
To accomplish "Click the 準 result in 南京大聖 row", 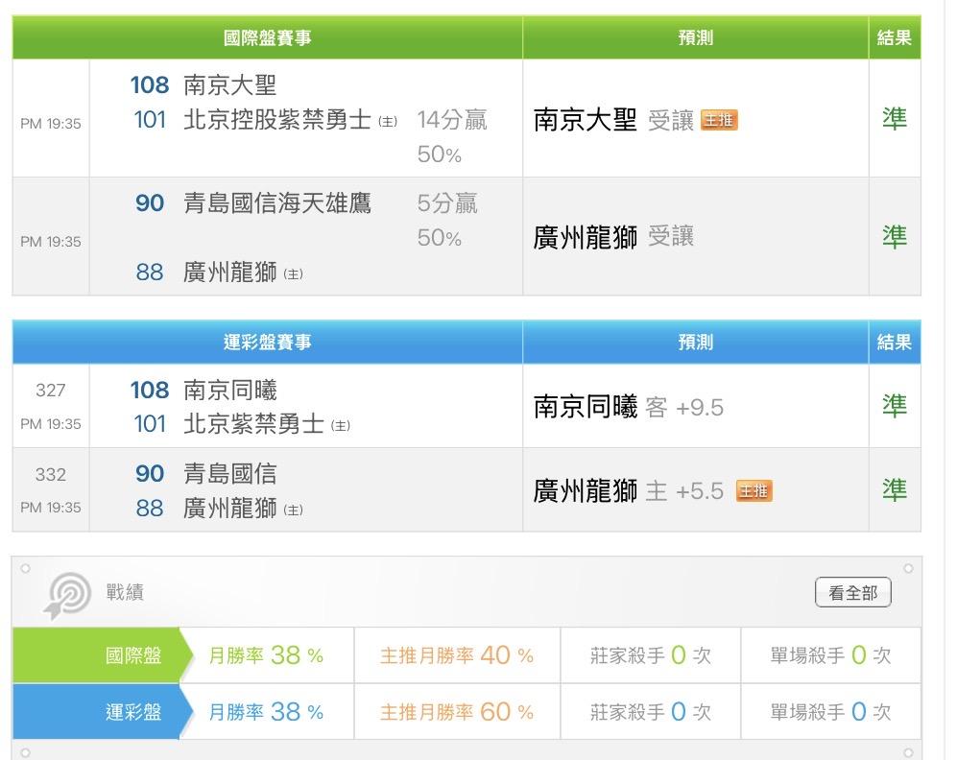I will coord(894,119).
